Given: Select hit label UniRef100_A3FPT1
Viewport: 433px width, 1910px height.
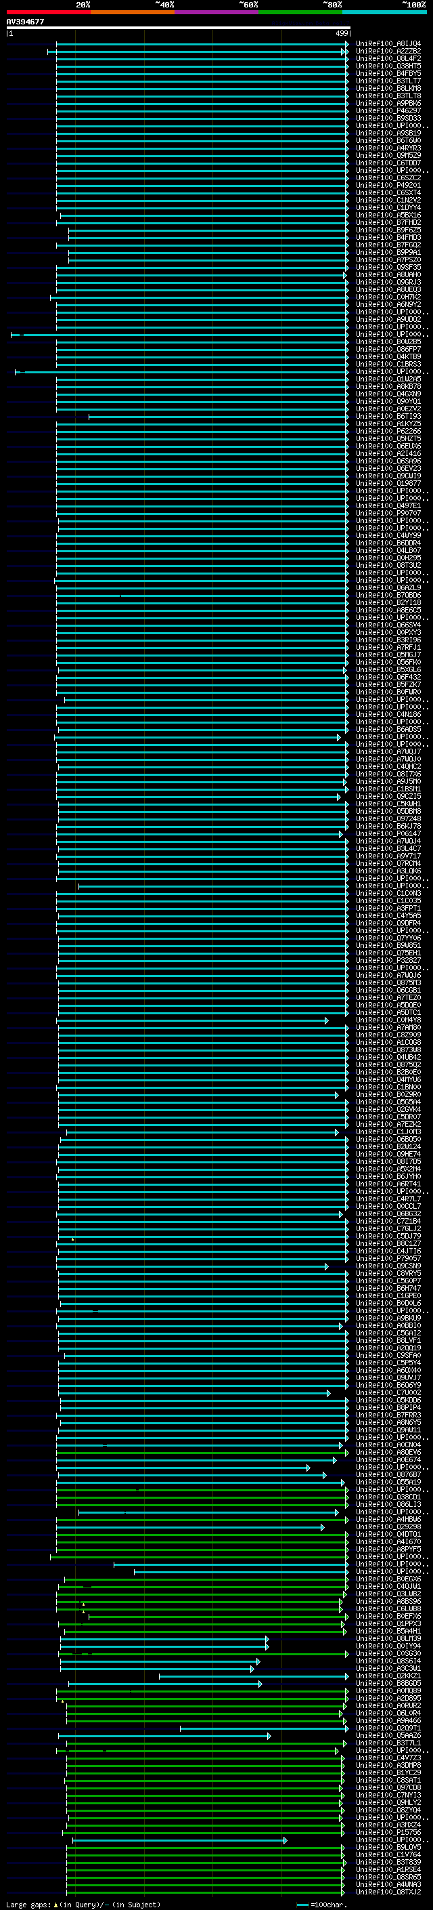Looking at the screenshot, I should coord(388,909).
